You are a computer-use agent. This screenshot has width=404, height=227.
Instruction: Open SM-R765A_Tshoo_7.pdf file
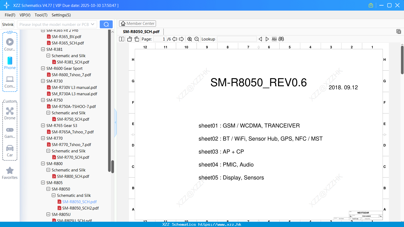pos(73,132)
